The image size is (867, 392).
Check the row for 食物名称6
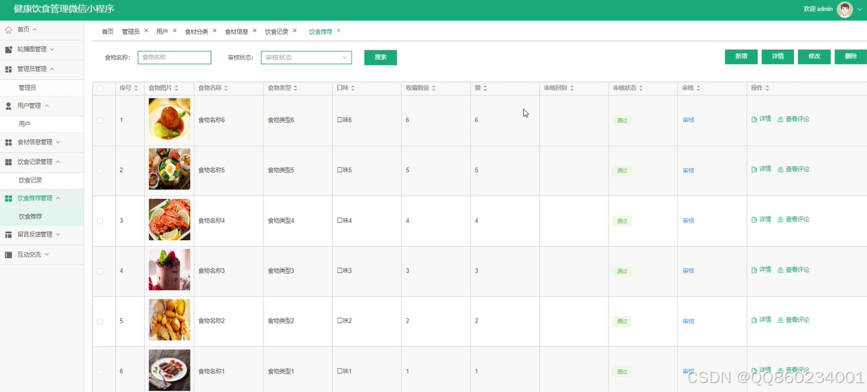[100, 120]
